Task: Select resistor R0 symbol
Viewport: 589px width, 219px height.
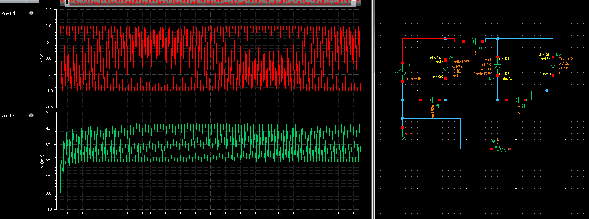Action: [x=500, y=149]
